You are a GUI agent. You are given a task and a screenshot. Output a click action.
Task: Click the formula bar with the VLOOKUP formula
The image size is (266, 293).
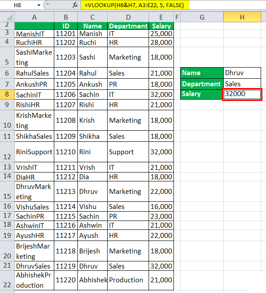coord(135,5)
